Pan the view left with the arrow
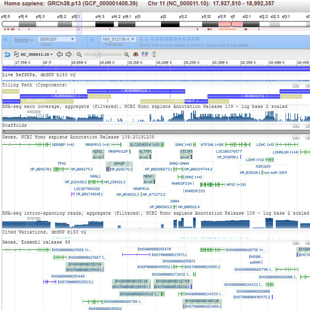The width and height of the screenshot is (310, 310). click(x=60, y=54)
